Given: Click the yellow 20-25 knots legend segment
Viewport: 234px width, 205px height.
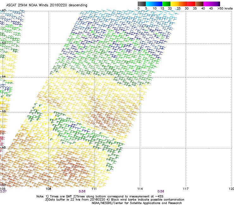Looking at the screenshot, I should pyautogui.click(x=175, y=4).
